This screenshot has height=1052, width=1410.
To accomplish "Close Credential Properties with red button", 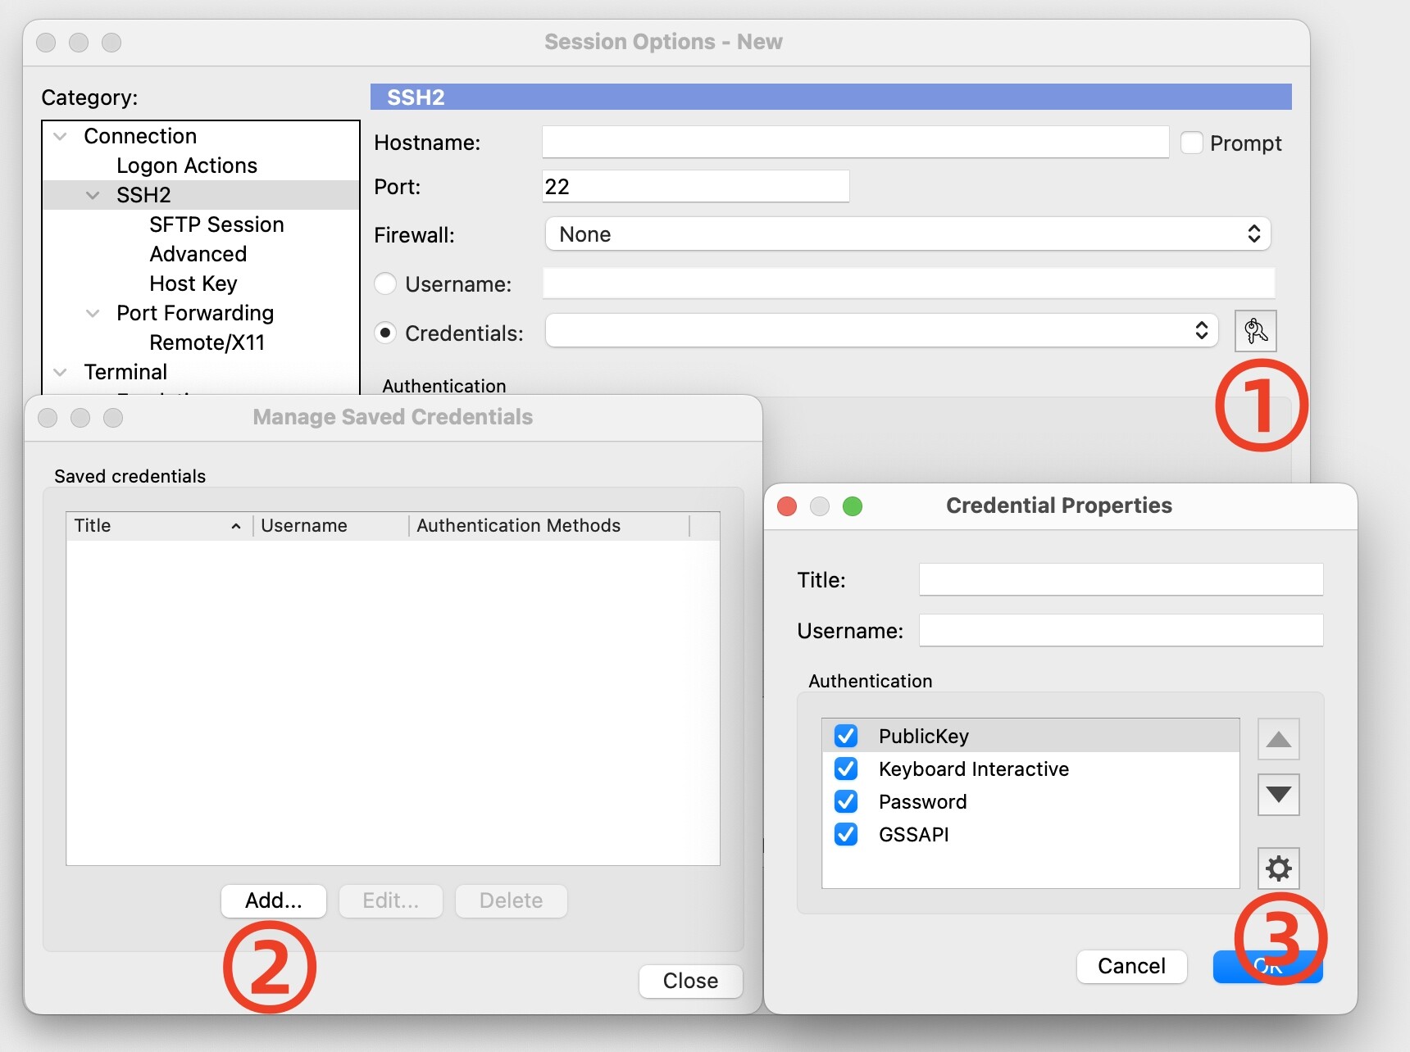I will pyautogui.click(x=787, y=506).
